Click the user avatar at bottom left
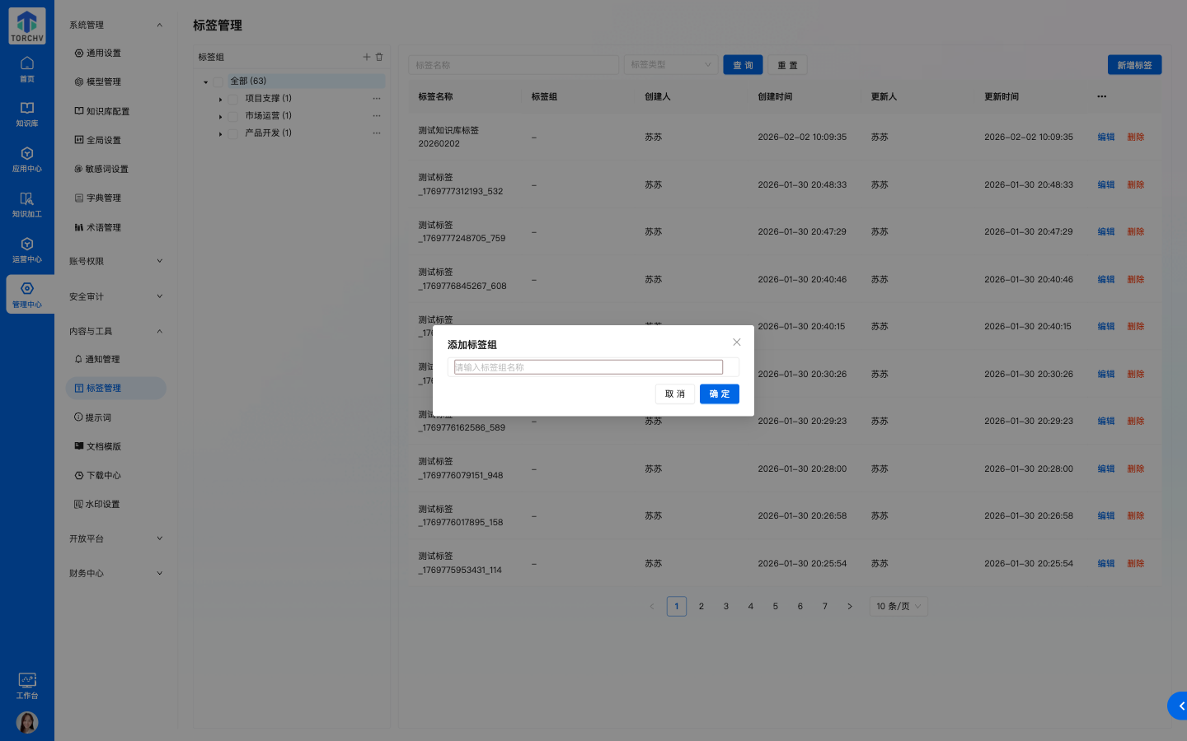This screenshot has width=1187, height=741. pos(27,723)
